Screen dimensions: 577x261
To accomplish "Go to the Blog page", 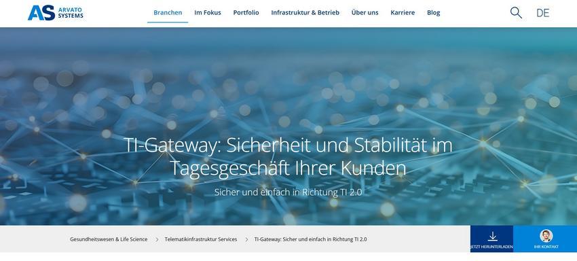I will click(434, 12).
